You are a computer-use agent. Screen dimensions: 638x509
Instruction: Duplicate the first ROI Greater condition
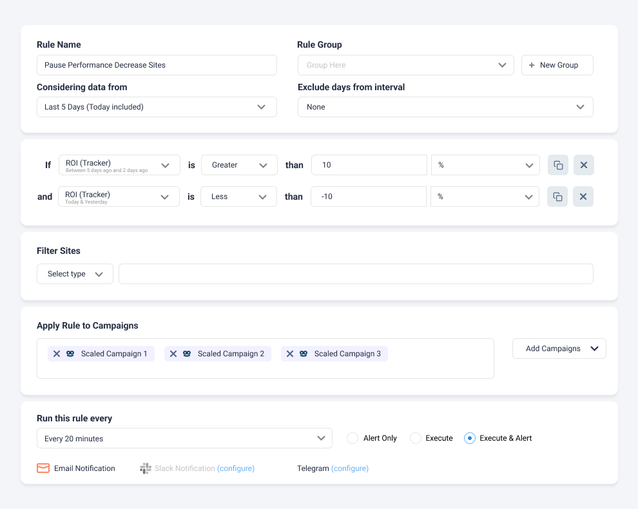558,165
